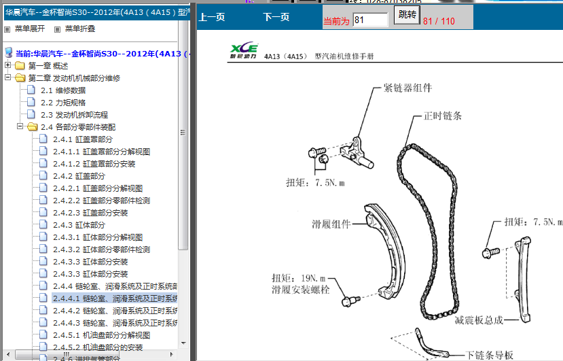
Task: Select 2.4.1.1 缸盖罩部分分解视图
Action: click(101, 152)
